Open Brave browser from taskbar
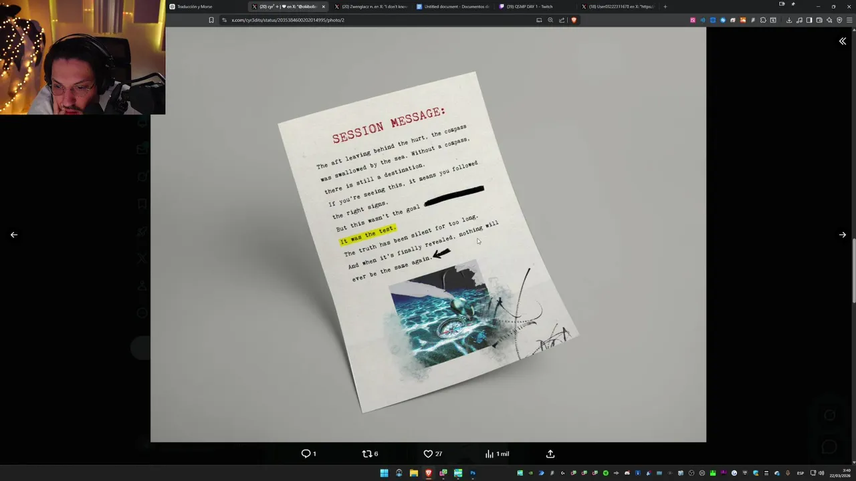The image size is (856, 481). coord(429,473)
